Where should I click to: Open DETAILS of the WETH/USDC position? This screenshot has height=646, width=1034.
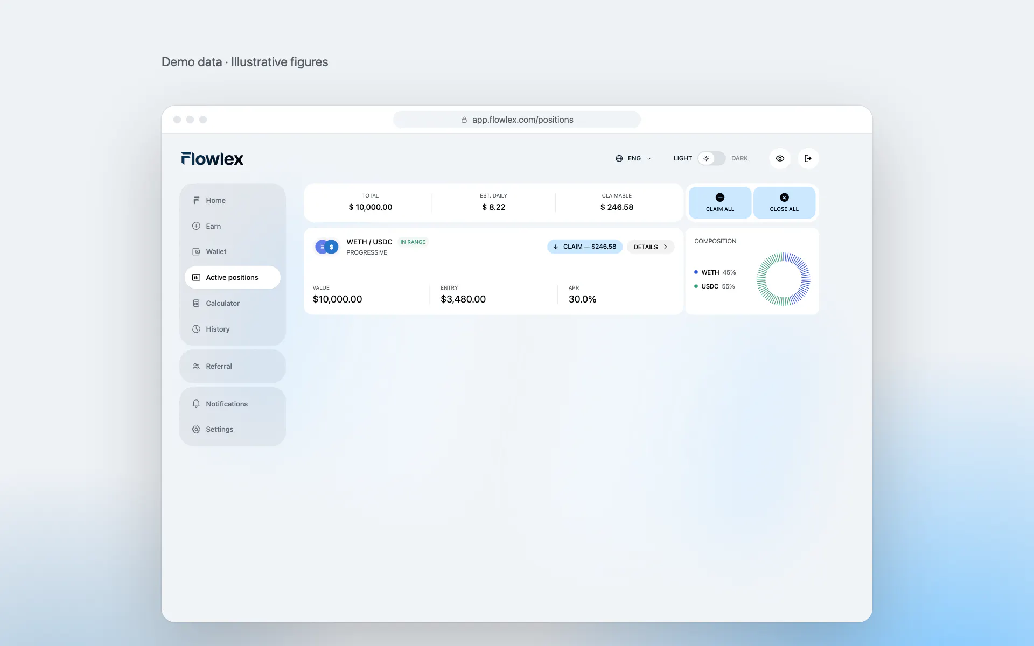click(x=651, y=247)
